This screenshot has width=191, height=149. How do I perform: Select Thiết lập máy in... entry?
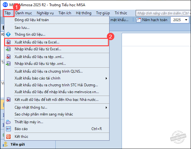57,122
